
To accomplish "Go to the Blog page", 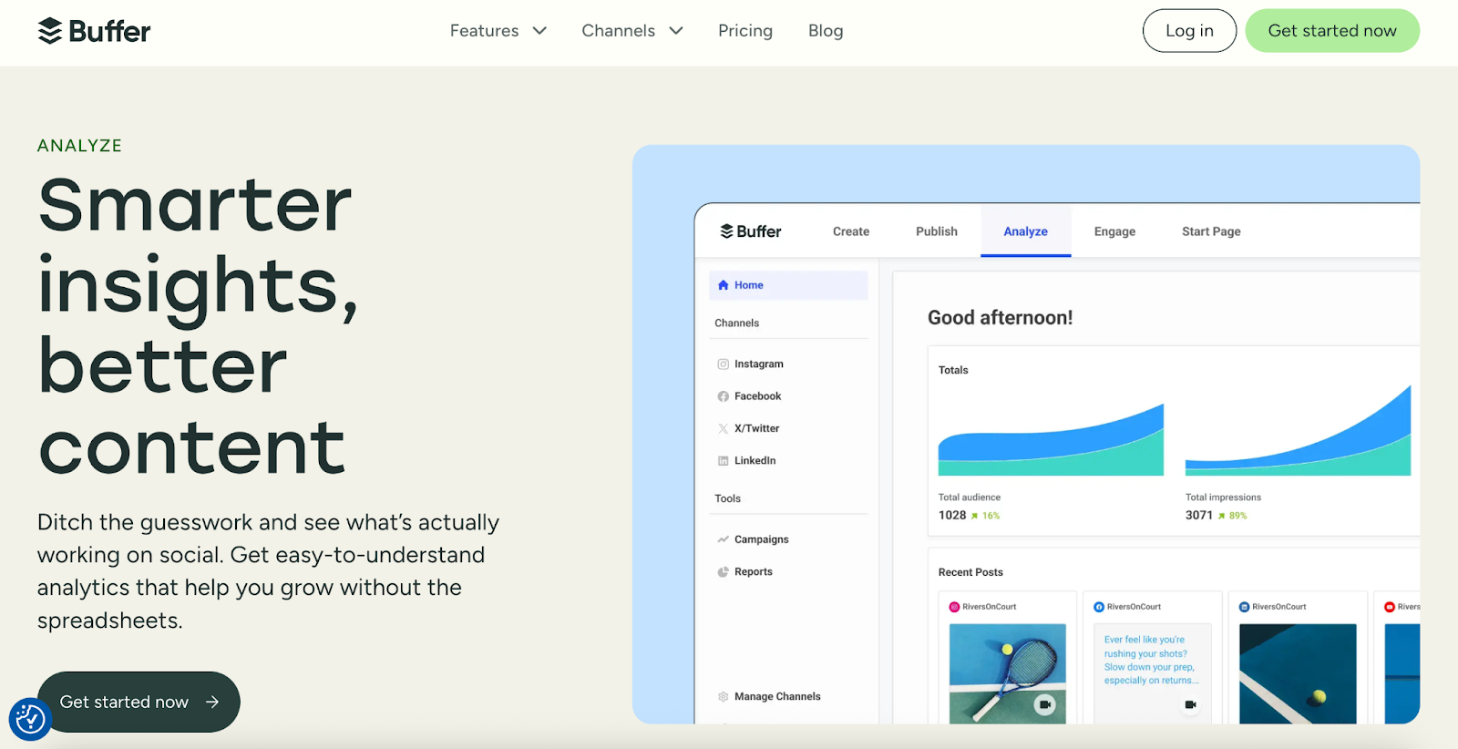I will (x=826, y=31).
